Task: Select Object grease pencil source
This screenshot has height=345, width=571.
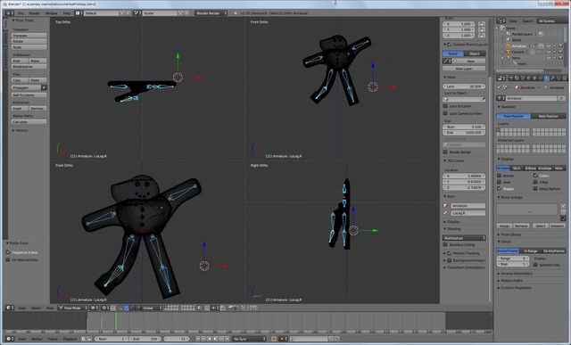Action: pos(475,53)
